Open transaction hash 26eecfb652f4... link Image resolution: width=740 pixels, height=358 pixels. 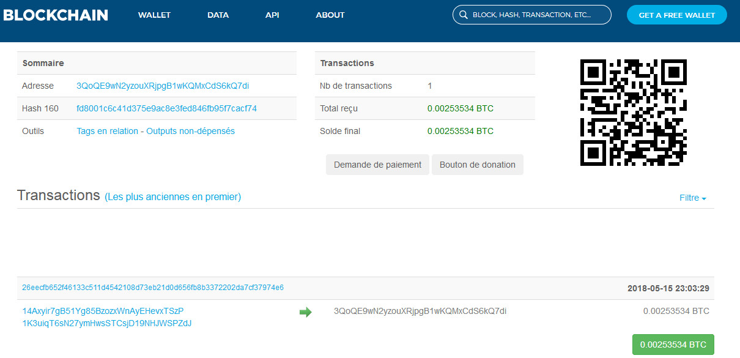coord(153,288)
